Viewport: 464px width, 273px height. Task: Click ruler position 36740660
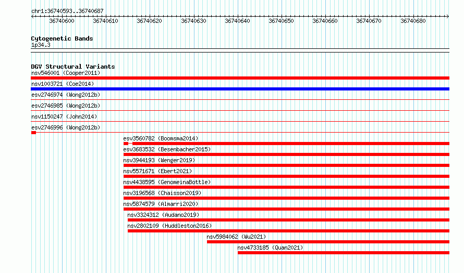[x=325, y=21]
